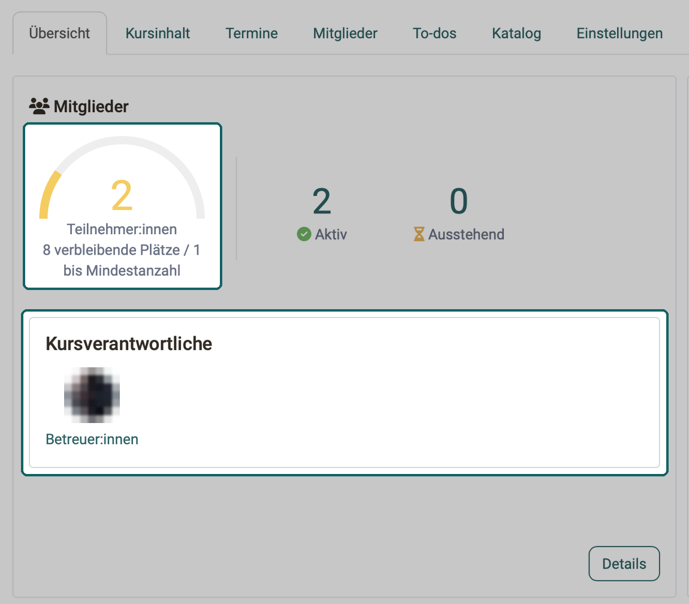Click the Mitglieder section heading
Screen dimensions: 689x604
pos(91,107)
